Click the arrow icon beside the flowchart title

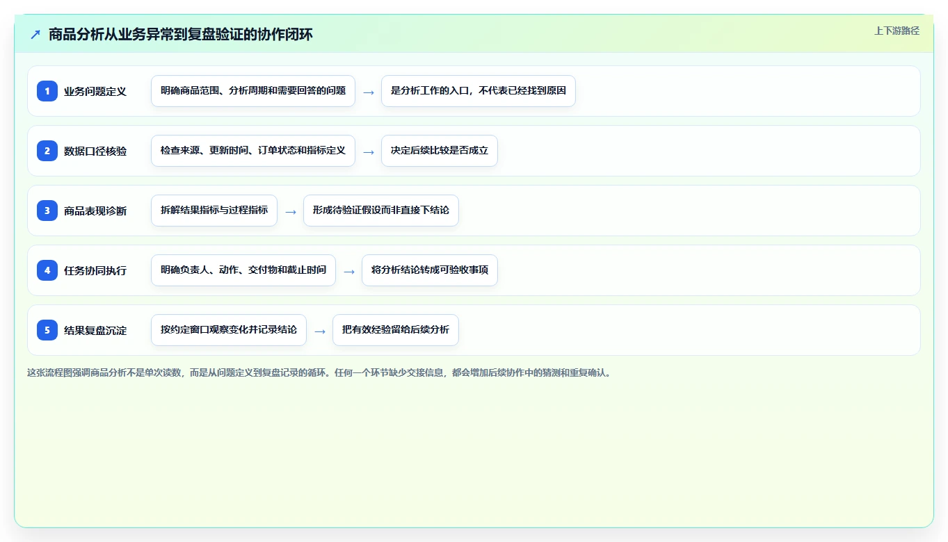click(x=35, y=35)
